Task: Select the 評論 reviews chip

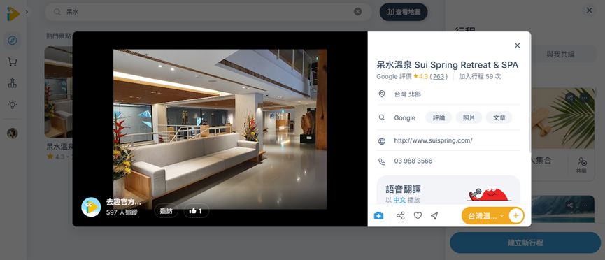Action: (439, 117)
